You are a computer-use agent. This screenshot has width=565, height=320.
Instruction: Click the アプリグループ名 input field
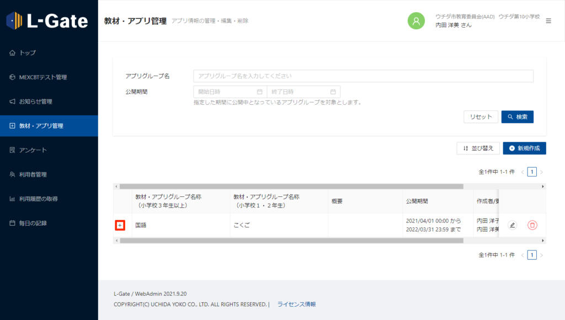[x=363, y=76]
